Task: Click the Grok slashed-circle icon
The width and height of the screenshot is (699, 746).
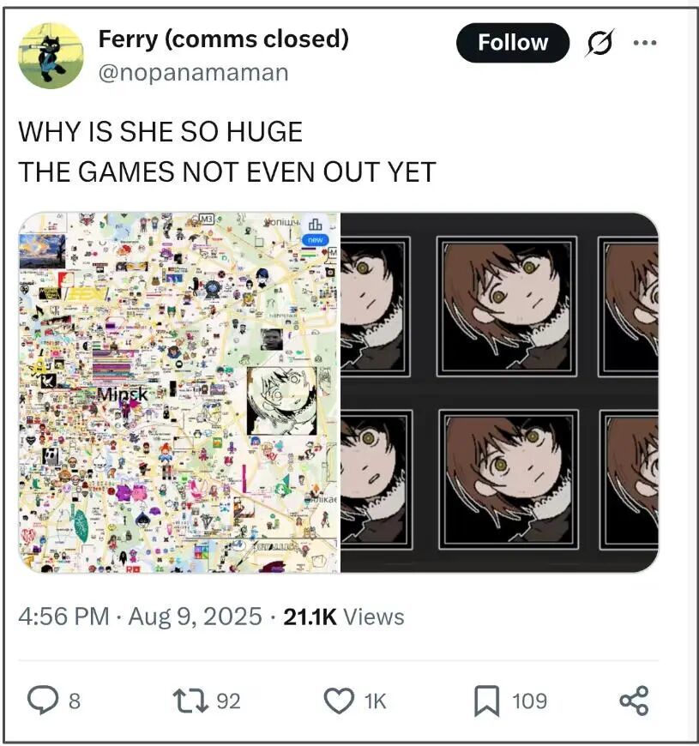Action: click(600, 43)
